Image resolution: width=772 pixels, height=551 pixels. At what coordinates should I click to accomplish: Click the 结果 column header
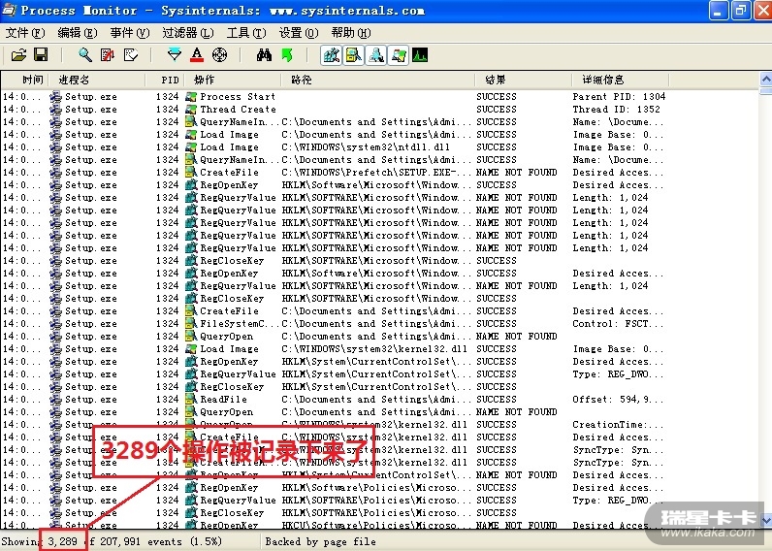523,80
